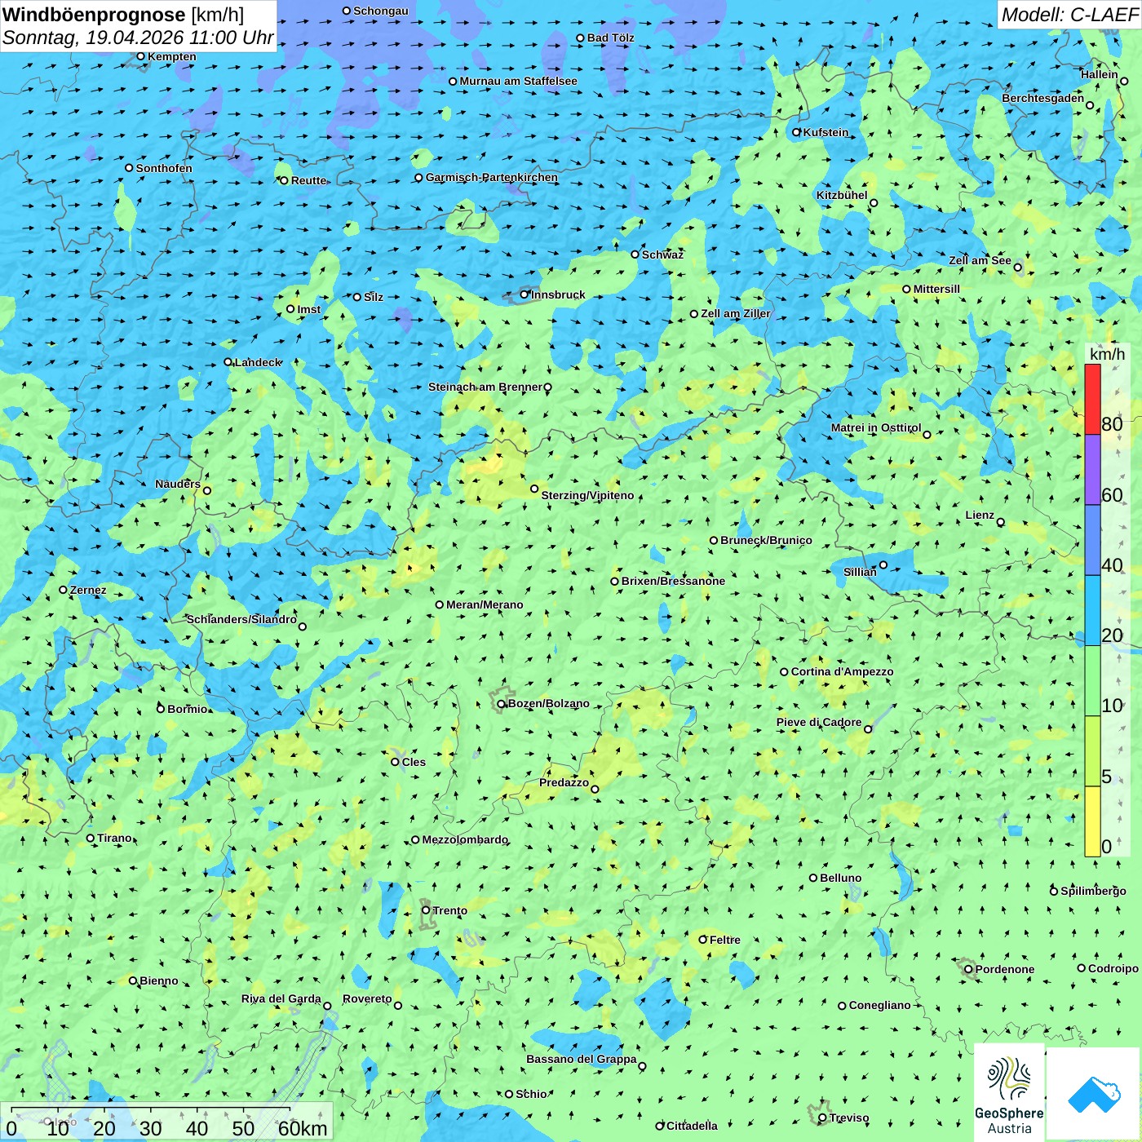1142x1142 pixels.
Task: Click the Kitzbühel city label
Action: click(x=842, y=195)
